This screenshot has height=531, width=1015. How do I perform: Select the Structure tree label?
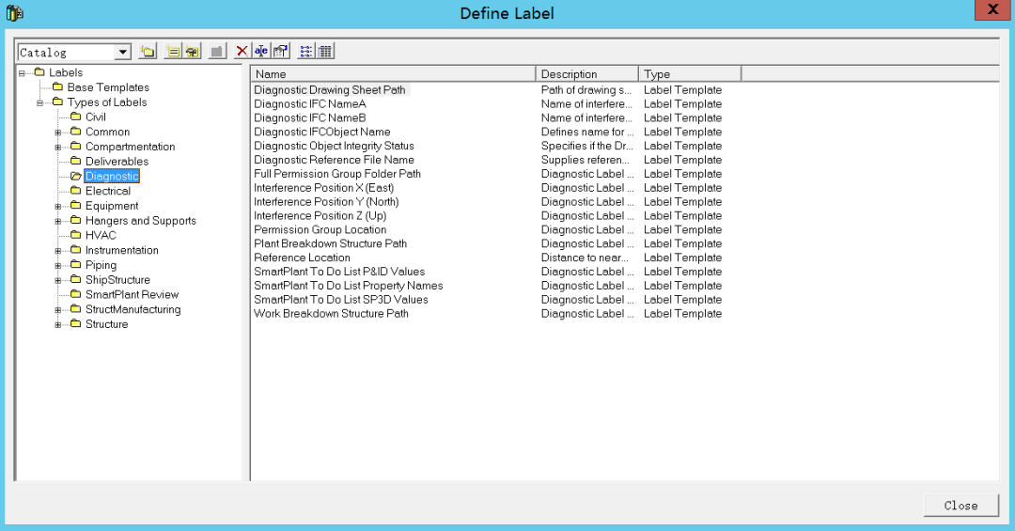107,324
